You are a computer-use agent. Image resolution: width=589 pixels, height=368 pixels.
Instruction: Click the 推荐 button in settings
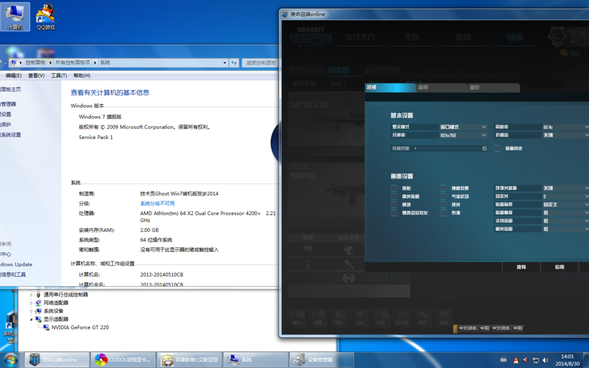(x=521, y=267)
